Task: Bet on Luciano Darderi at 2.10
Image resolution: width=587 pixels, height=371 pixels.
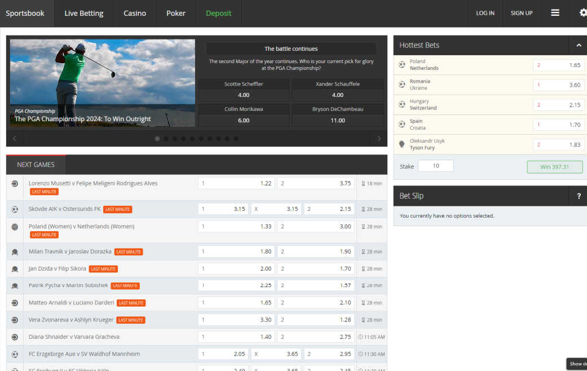Action: (x=316, y=302)
